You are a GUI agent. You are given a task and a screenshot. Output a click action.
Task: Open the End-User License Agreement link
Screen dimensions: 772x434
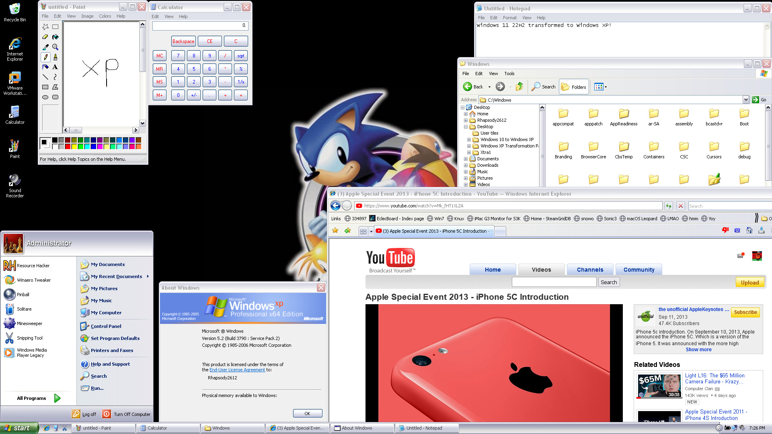[x=237, y=370]
